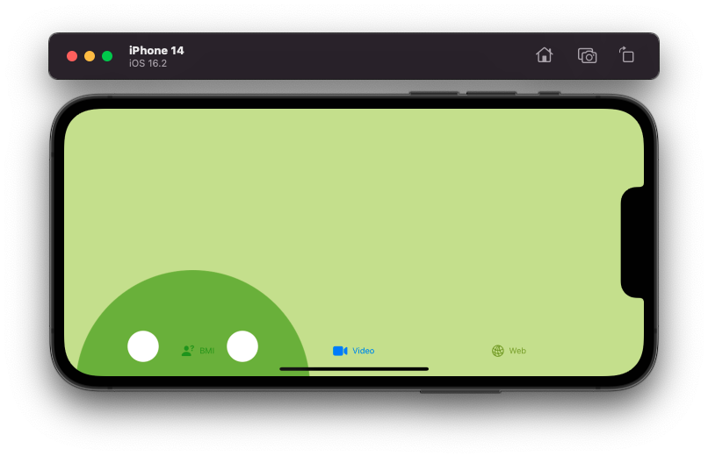Close the simulator with the red button
The height and width of the screenshot is (463, 708).
point(72,56)
